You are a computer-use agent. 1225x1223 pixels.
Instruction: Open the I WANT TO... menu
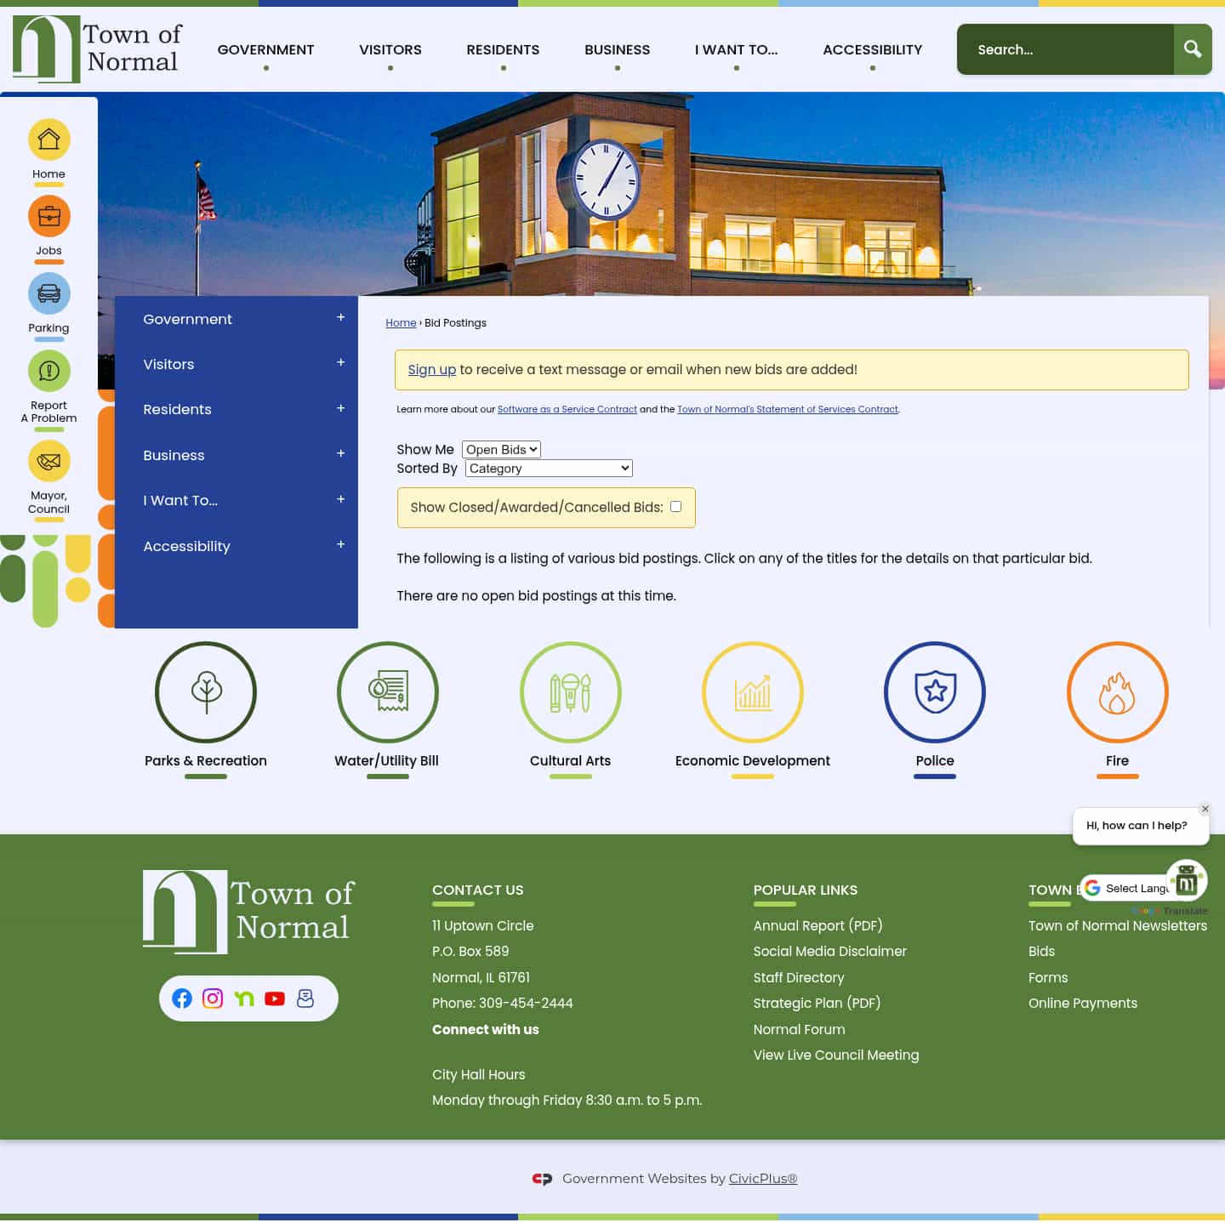coord(736,49)
